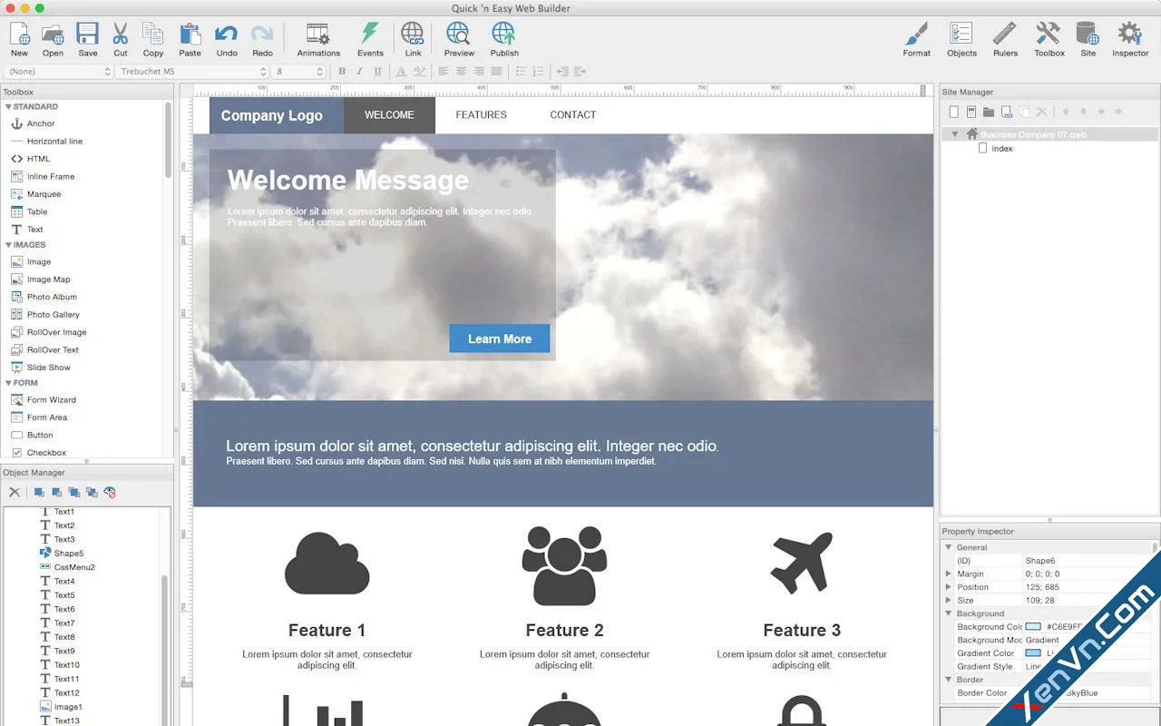The width and height of the screenshot is (1161, 726).
Task: Select the Company Logo block
Action: click(277, 115)
